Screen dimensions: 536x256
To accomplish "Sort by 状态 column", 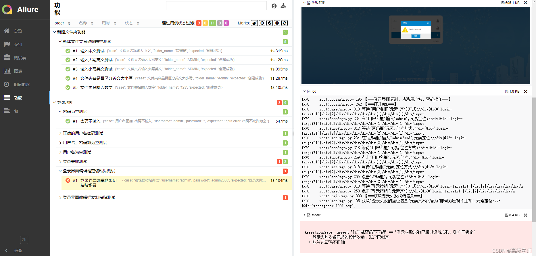I will click(132, 23).
